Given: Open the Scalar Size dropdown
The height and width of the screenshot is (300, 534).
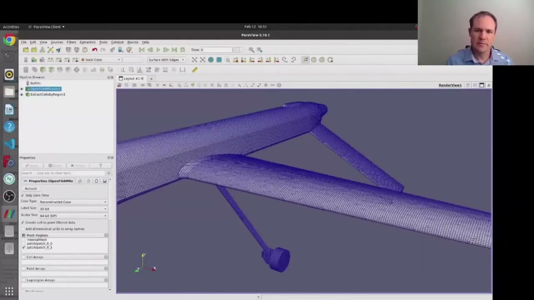Looking at the screenshot, I should coord(73,216).
